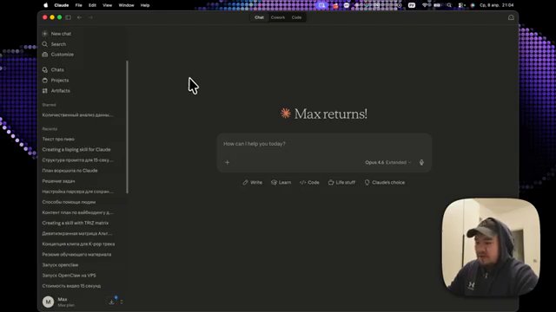Viewport: 556px width, 312px height.
Task: Click the 'How can I help you today?' input
Action: click(324, 144)
